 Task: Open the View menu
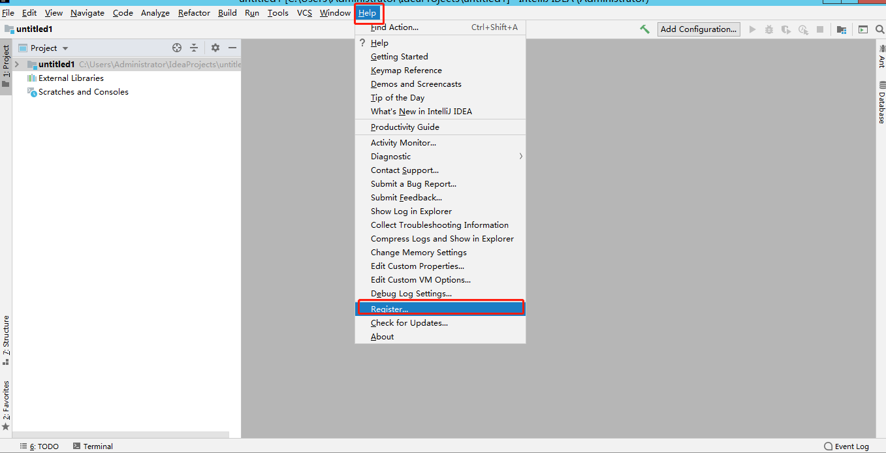tap(54, 13)
